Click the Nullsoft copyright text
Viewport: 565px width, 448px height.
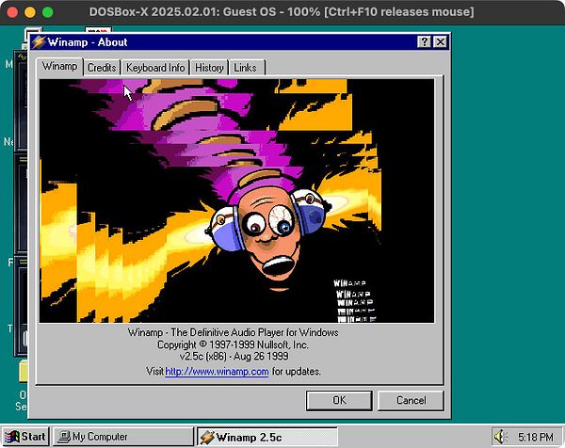click(233, 344)
